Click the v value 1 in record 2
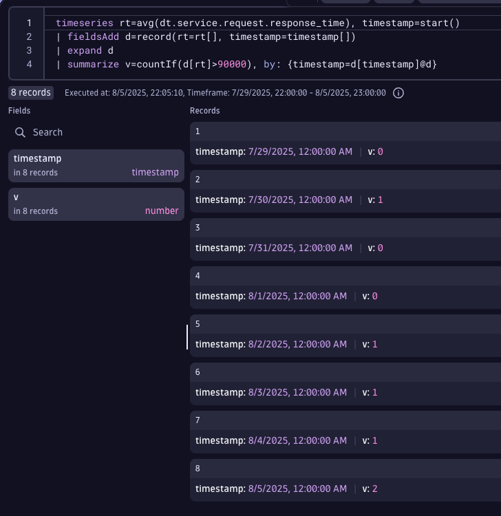 pos(380,200)
